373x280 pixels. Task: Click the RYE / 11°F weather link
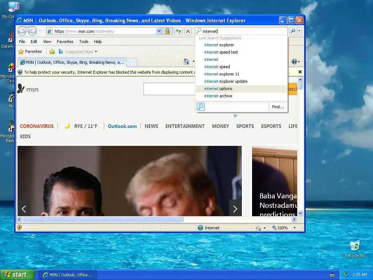[81, 126]
